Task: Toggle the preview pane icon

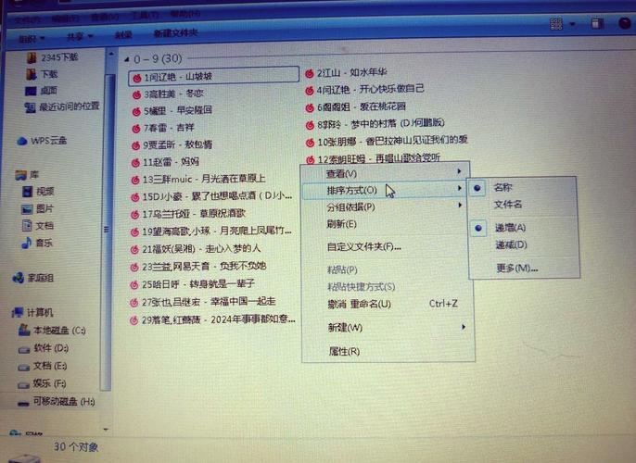Action: tap(596, 23)
